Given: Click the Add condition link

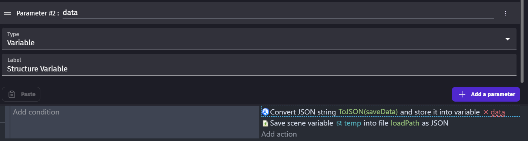Looking at the screenshot, I should (36, 112).
